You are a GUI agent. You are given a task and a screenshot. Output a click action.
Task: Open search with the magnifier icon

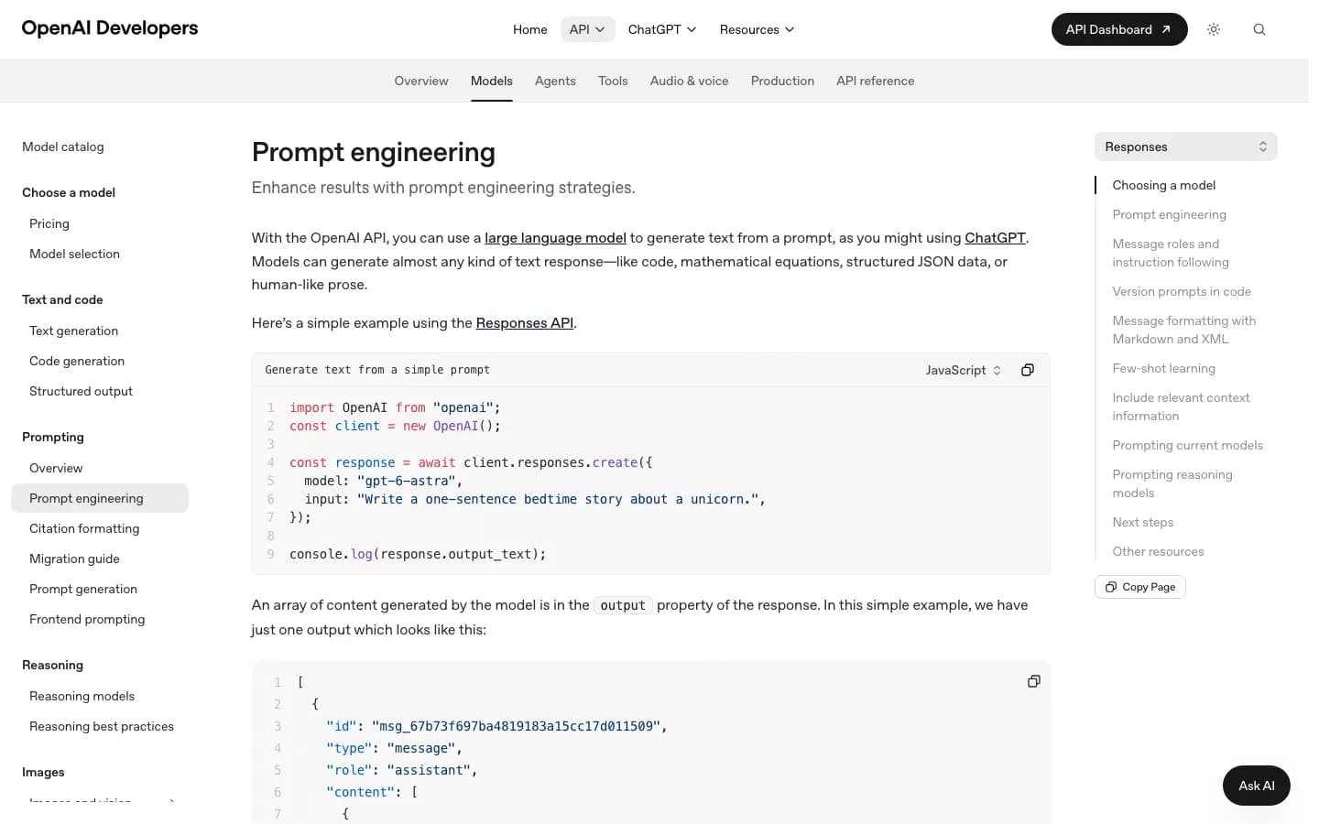coord(1259,29)
